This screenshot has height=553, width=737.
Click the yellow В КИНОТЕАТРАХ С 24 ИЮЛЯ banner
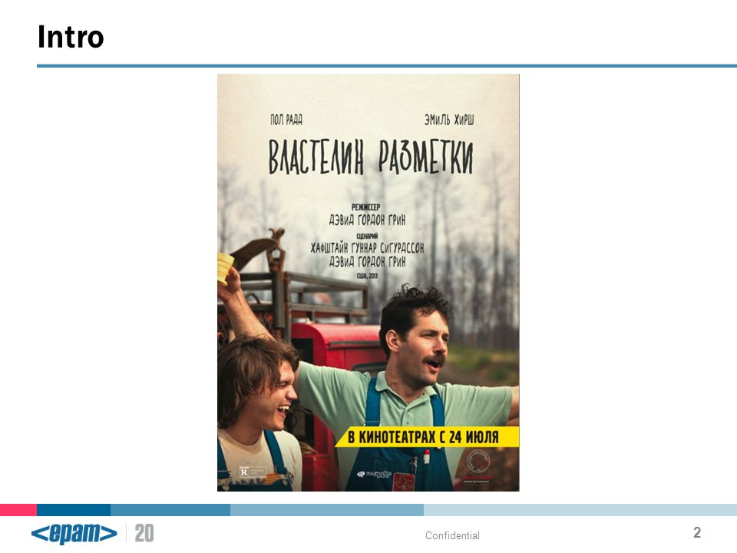tap(428, 437)
